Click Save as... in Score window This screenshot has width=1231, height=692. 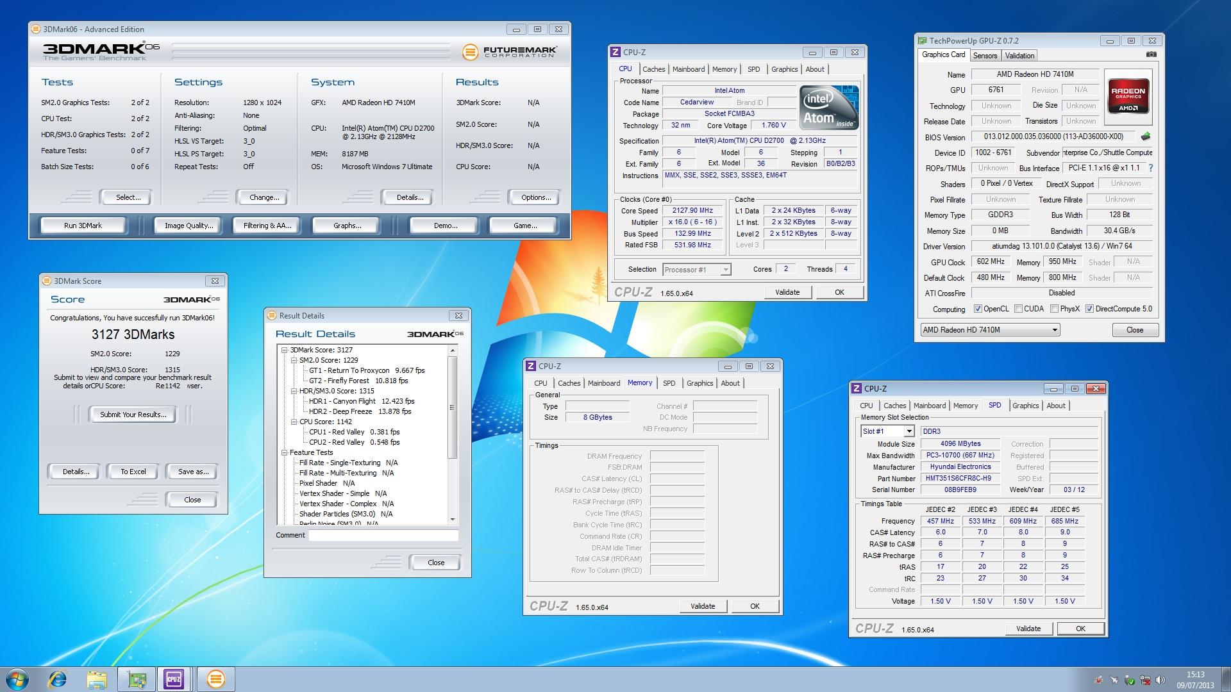pyautogui.click(x=193, y=472)
